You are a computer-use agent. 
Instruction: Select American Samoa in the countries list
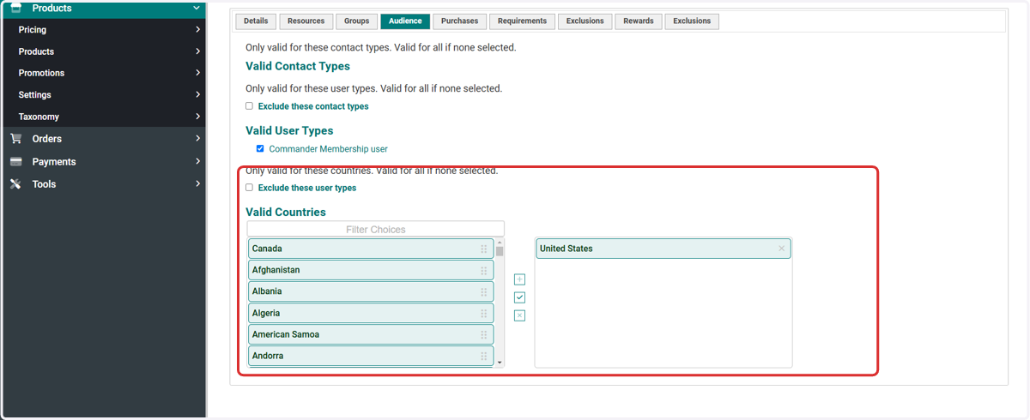[x=371, y=334]
